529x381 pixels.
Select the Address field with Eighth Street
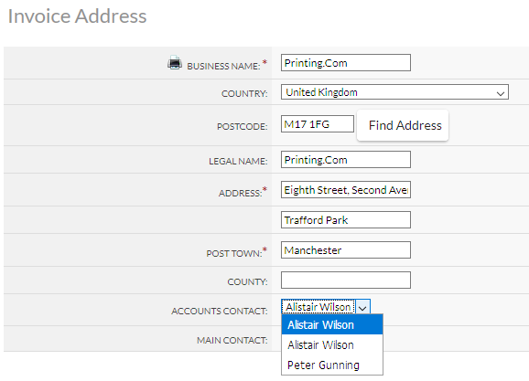coord(346,190)
